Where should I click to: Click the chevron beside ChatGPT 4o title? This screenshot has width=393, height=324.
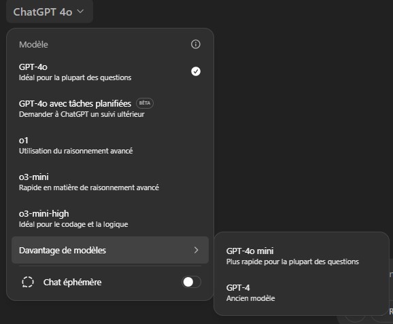(x=80, y=12)
